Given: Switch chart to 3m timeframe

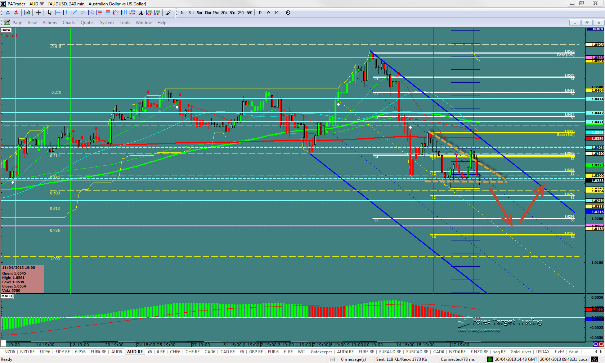Looking at the screenshot, I should 191,13.
